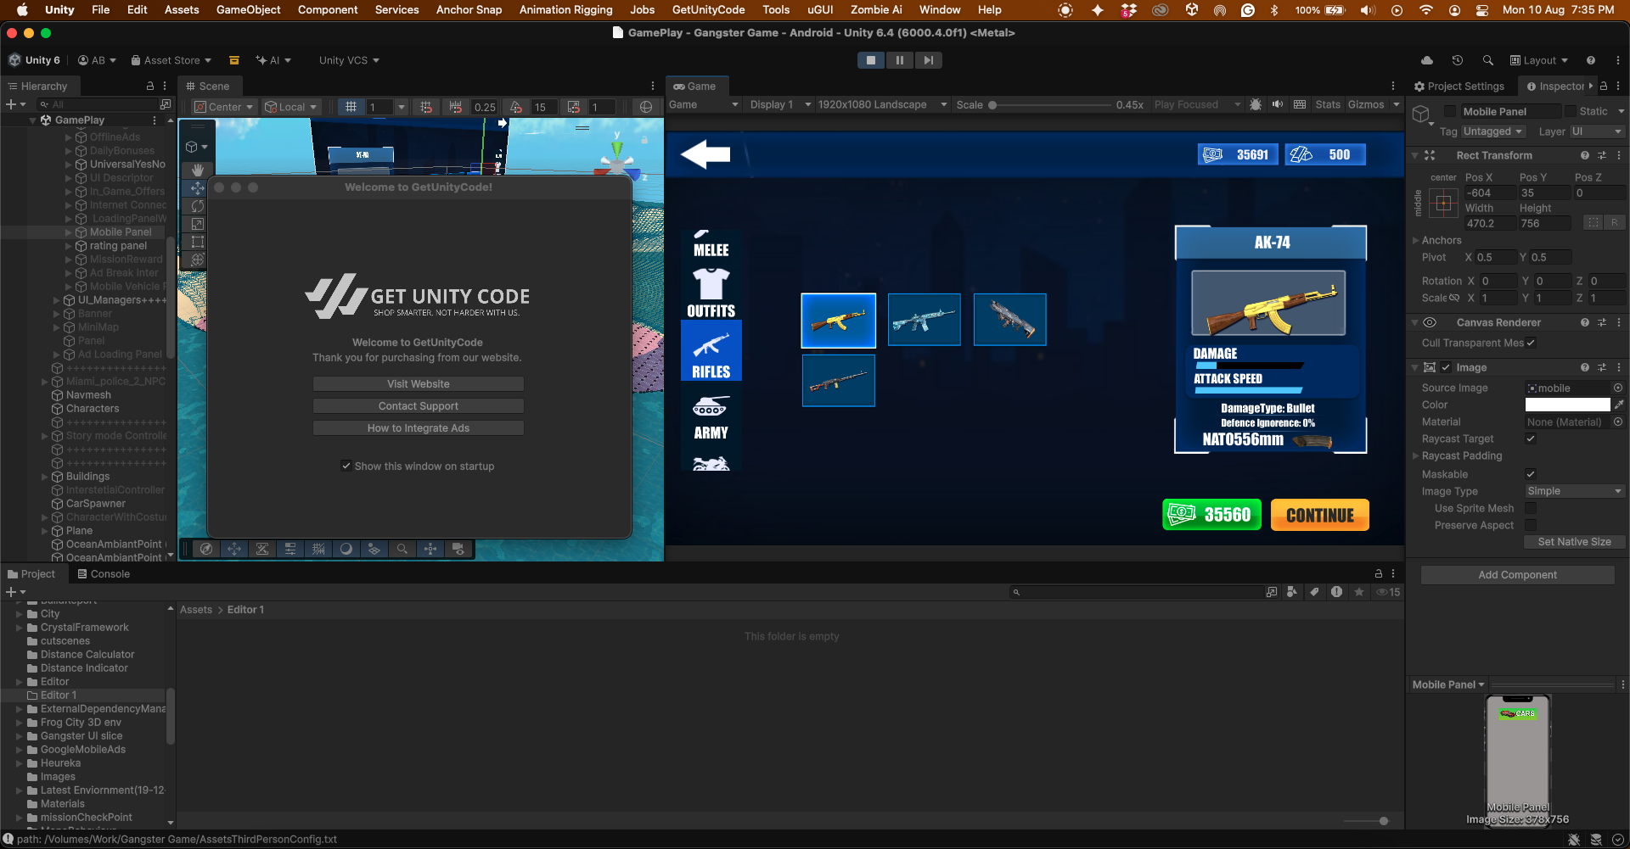Open the Center pivot mode dropdown
Screen dimensions: 1630x849
coord(224,107)
